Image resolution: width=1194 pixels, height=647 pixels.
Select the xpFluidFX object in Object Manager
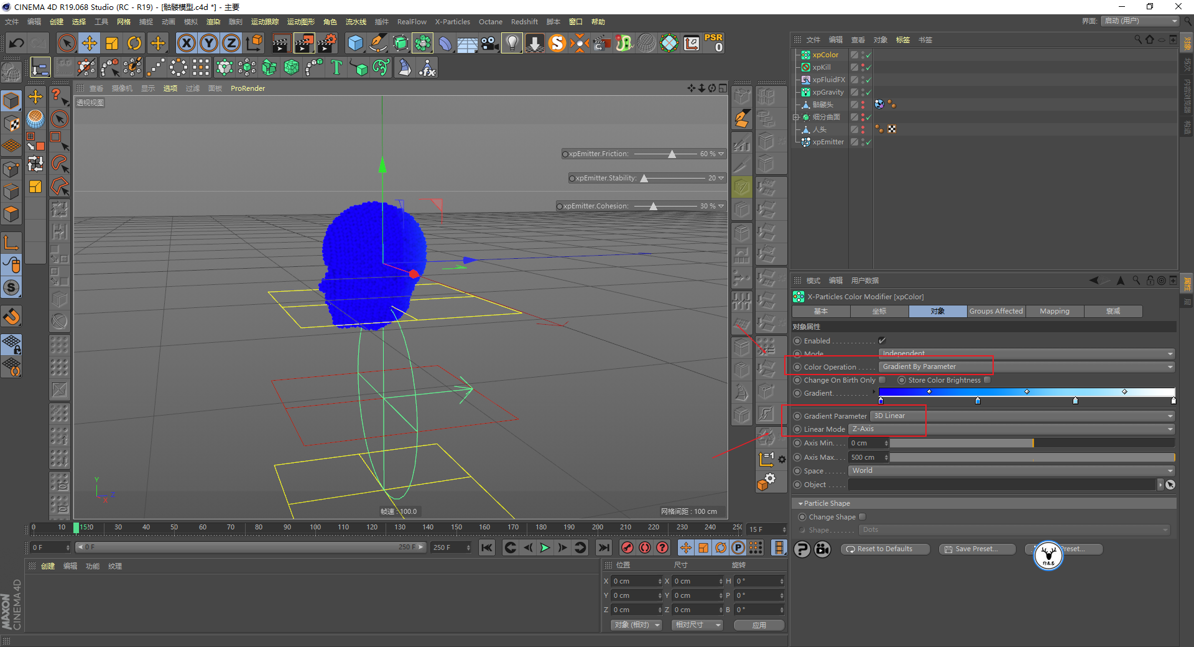click(x=828, y=80)
